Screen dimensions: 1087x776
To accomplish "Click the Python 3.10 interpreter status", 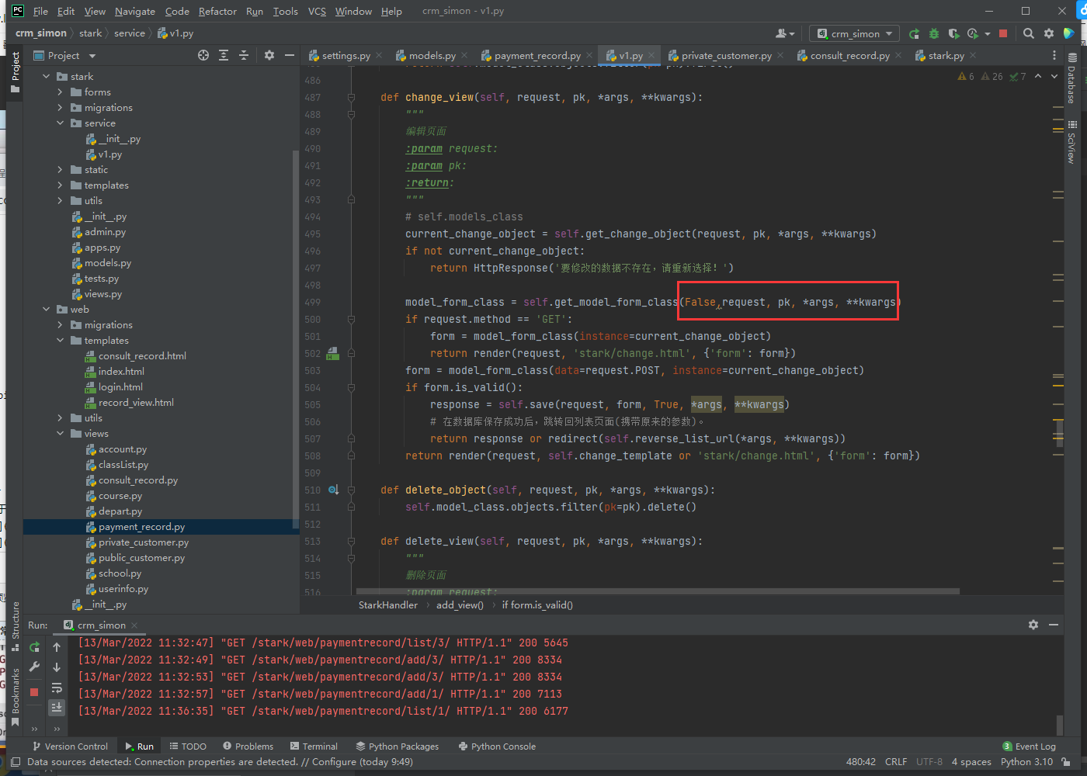I will (1026, 762).
